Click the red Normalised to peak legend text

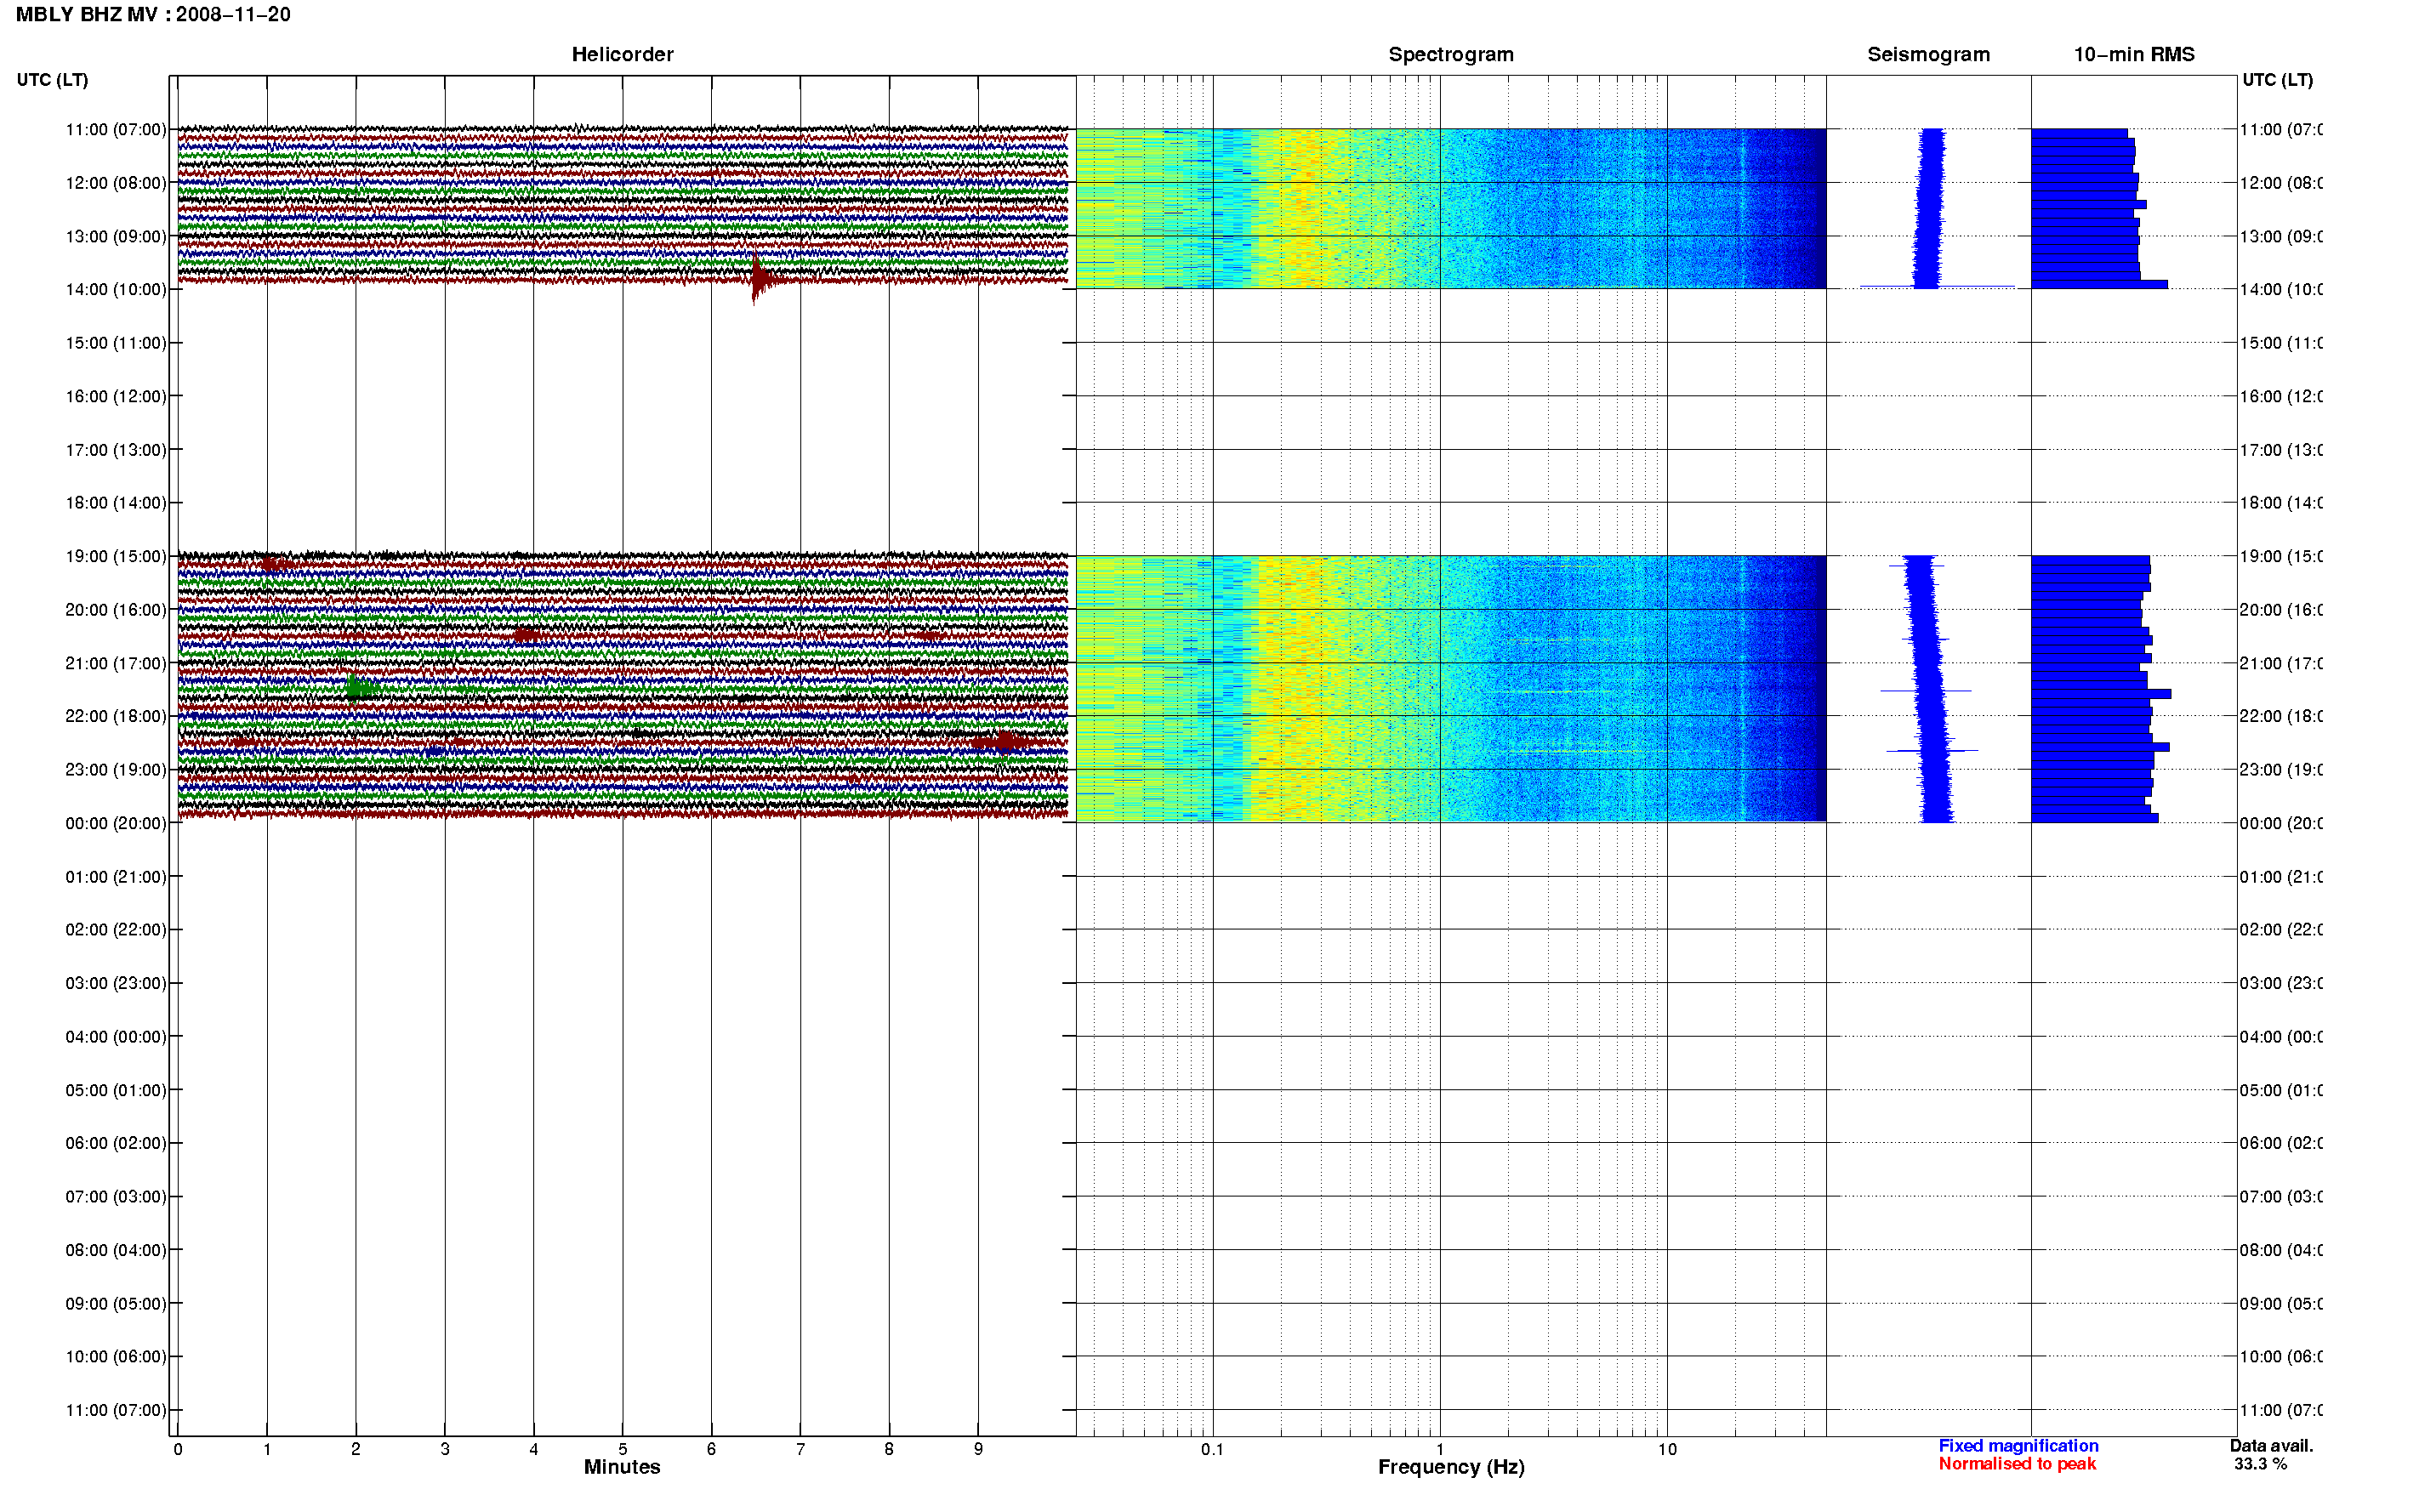[x=2017, y=1464]
